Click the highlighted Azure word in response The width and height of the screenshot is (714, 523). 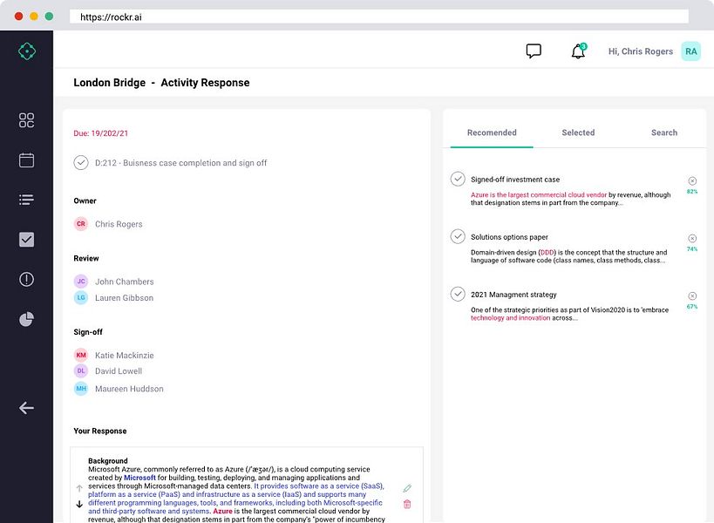pyautogui.click(x=222, y=511)
